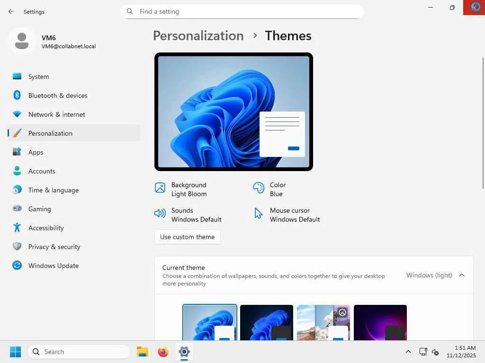Viewport: 485px width, 363px height.
Task: Open the Windows (light) theme selector
Action: (x=429, y=275)
